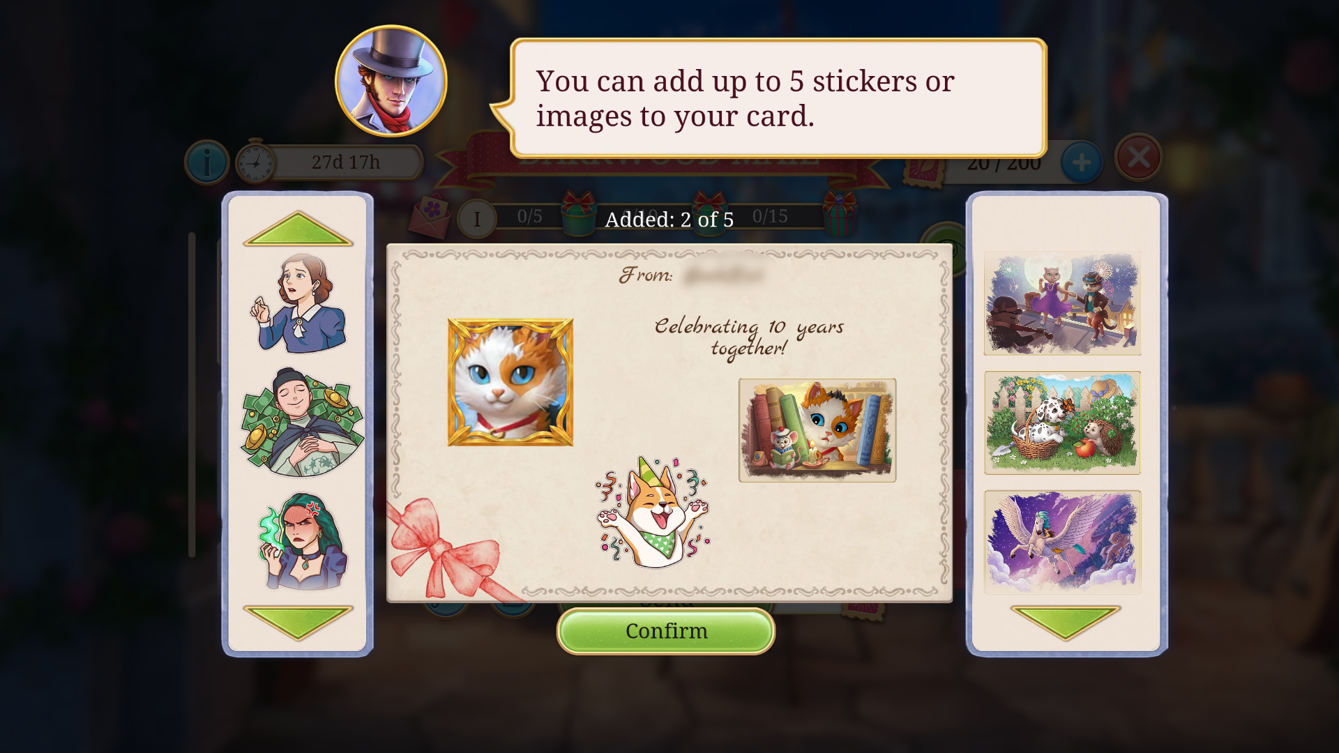The width and height of the screenshot is (1339, 753).
Task: Add the dancing cats fireworks image
Action: [1062, 303]
